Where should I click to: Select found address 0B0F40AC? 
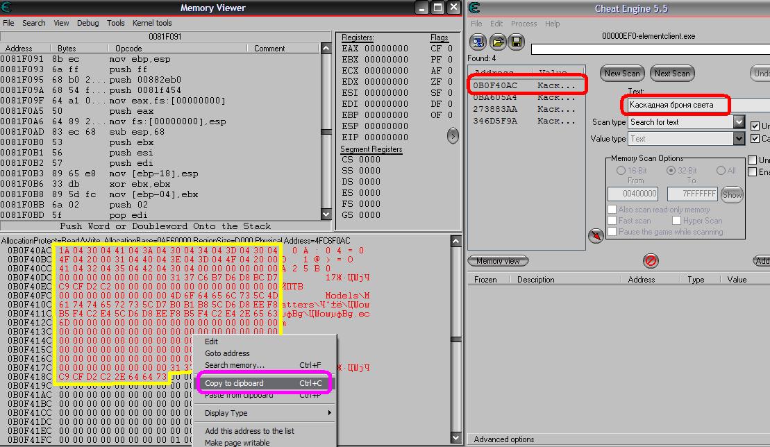526,85
